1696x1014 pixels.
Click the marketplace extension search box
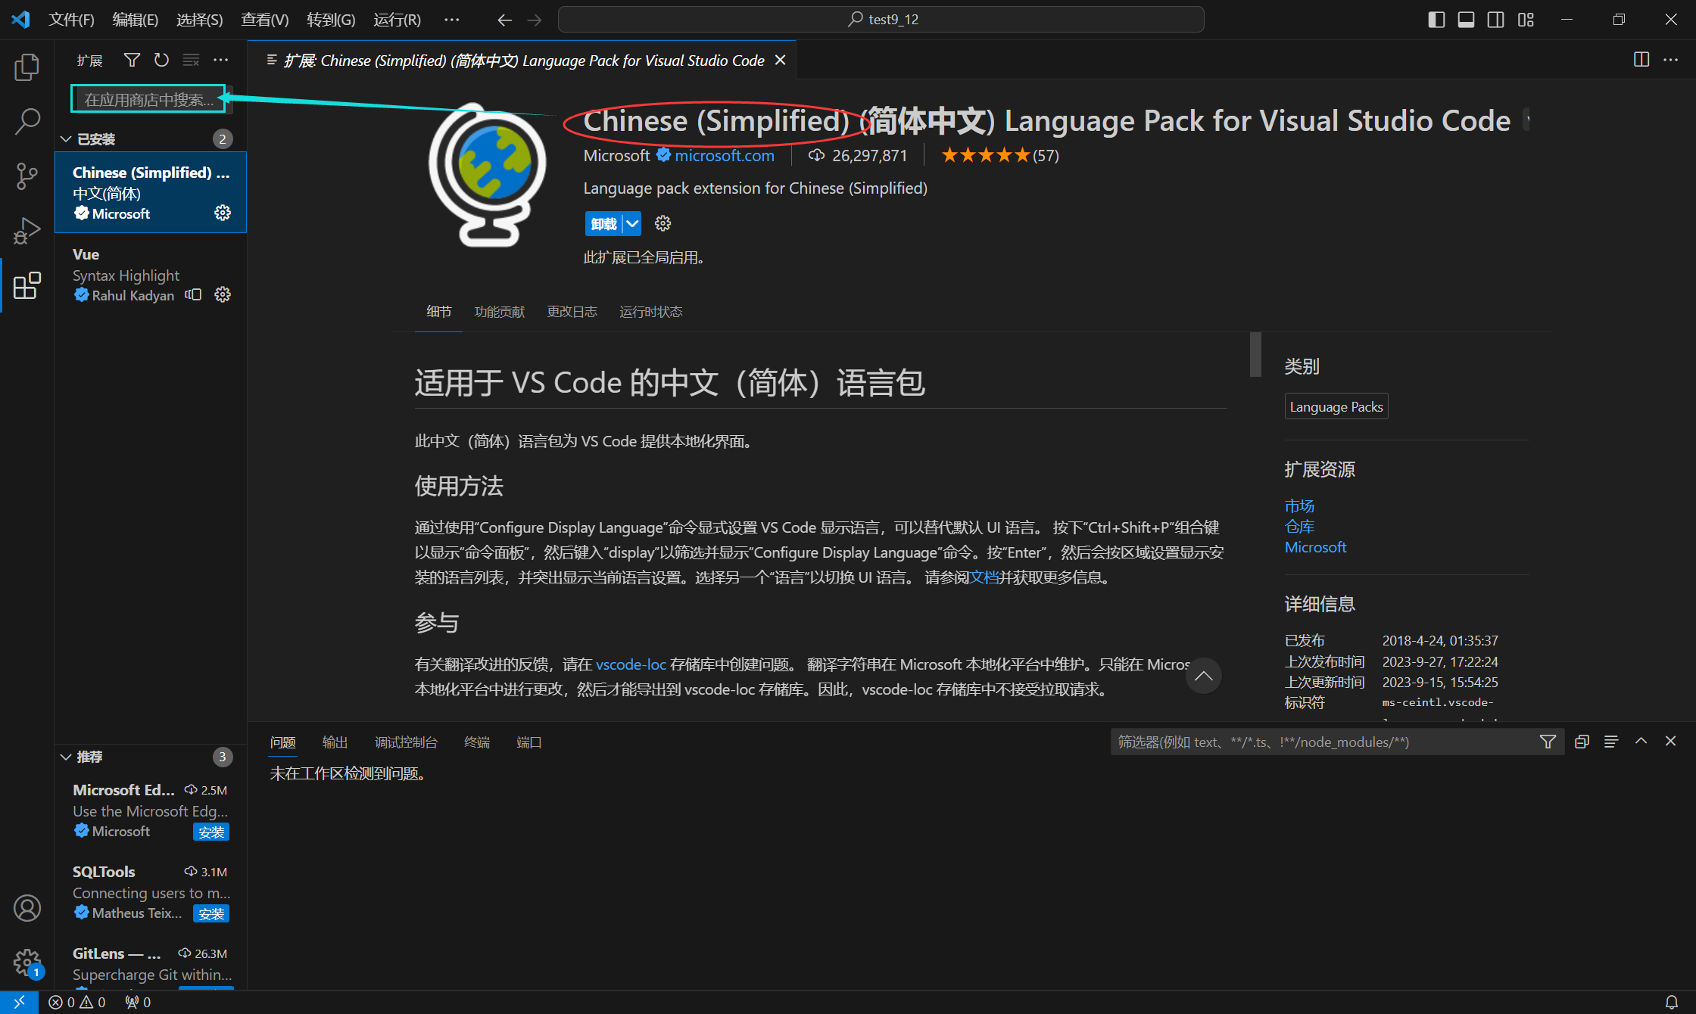pyautogui.click(x=148, y=99)
